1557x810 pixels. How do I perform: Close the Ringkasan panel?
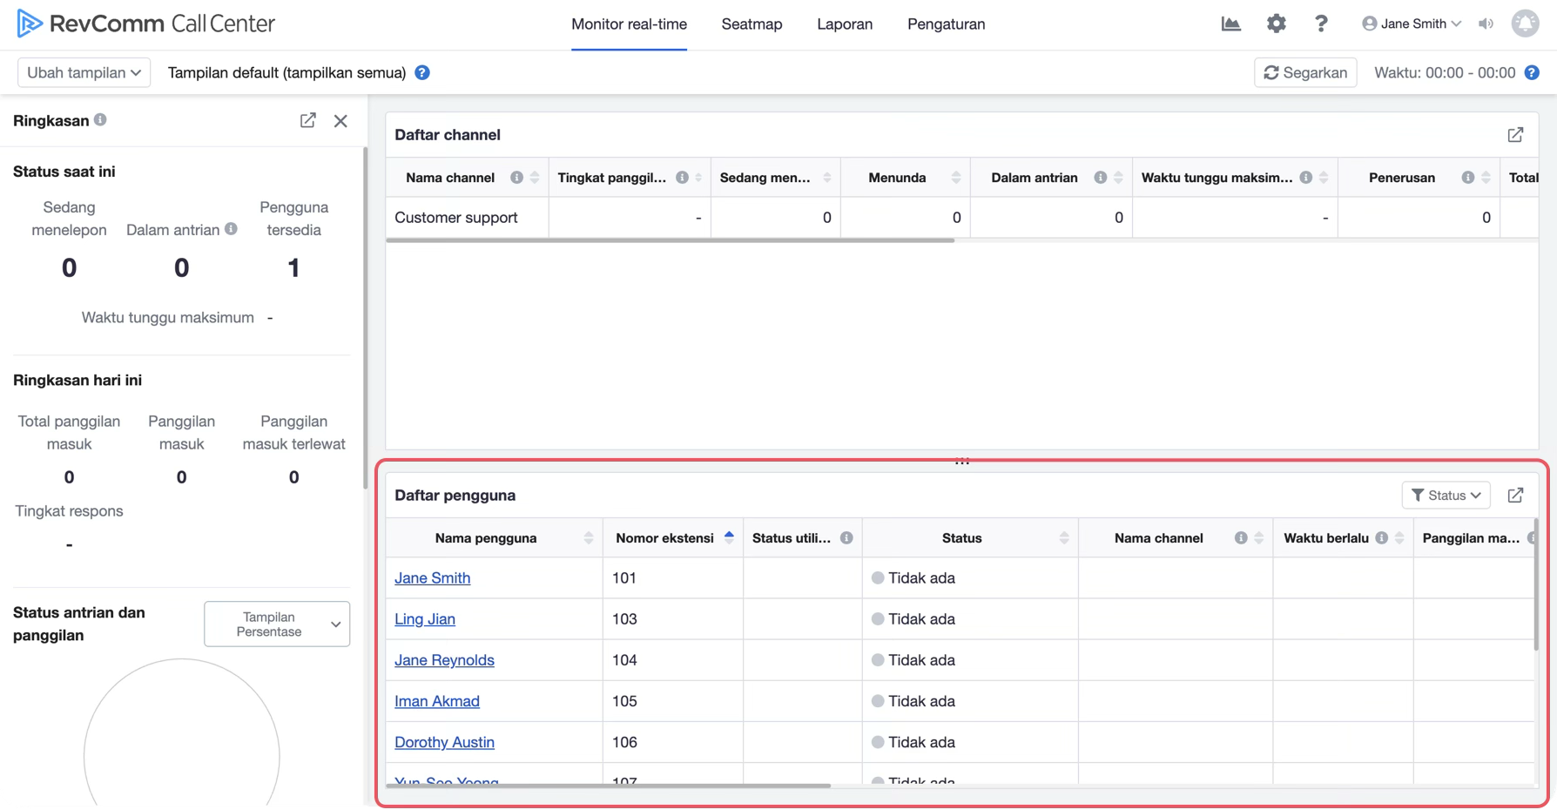pyautogui.click(x=340, y=121)
